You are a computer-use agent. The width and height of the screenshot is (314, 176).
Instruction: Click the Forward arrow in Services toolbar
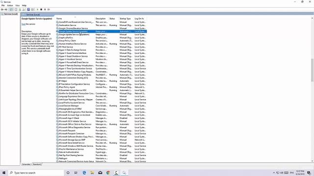click(x=6, y=9)
